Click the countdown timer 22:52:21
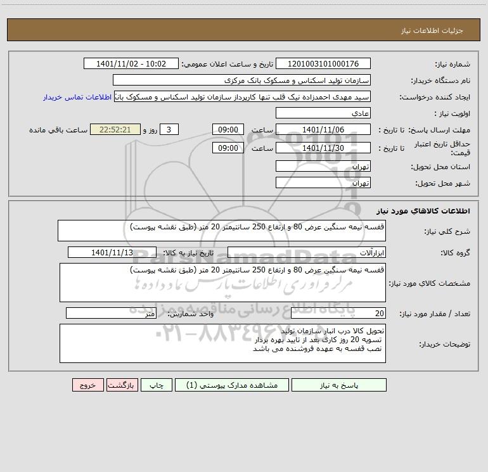Screen dimensions: 488x472 point(115,129)
